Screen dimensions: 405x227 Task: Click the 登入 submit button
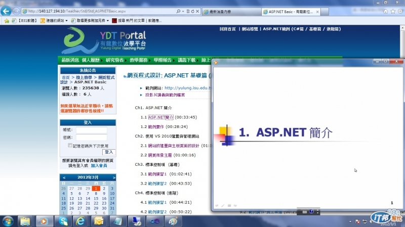109,152
